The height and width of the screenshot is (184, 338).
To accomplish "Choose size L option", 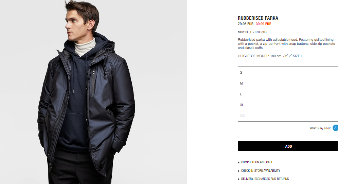I will [288, 94].
